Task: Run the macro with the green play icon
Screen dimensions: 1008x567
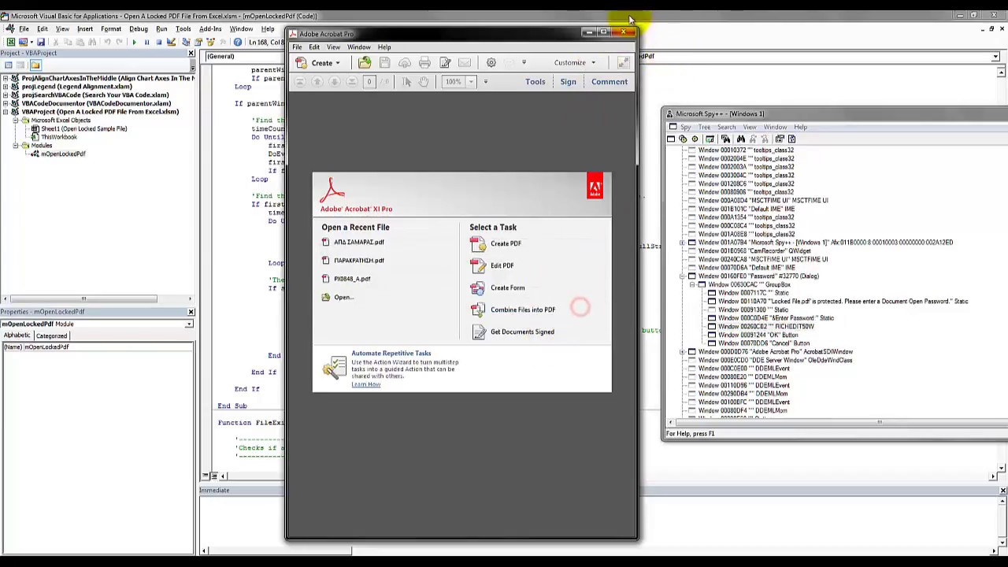Action: pos(135,42)
